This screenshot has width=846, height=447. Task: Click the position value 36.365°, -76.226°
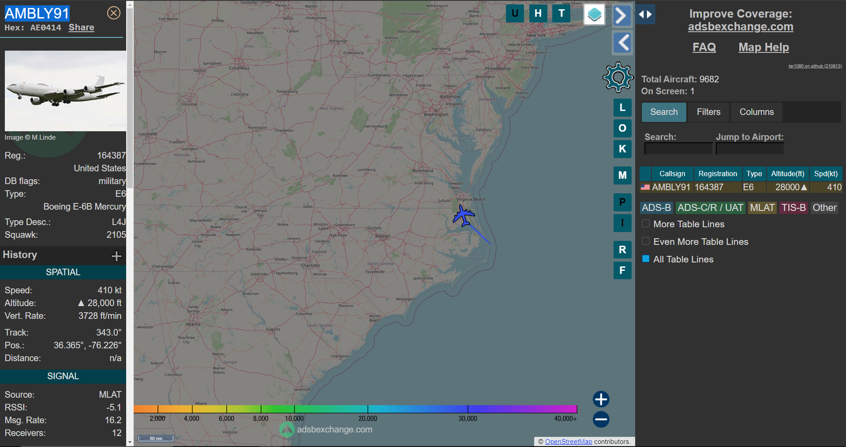(87, 345)
